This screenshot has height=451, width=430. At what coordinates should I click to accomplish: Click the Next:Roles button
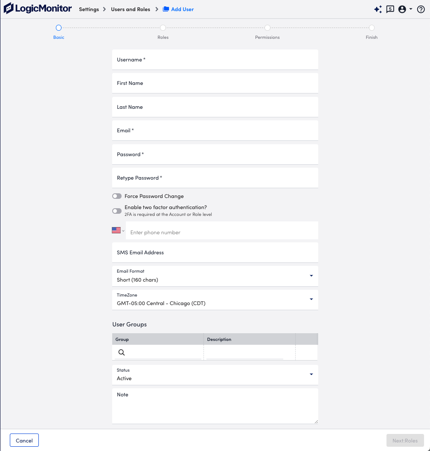pyautogui.click(x=404, y=440)
